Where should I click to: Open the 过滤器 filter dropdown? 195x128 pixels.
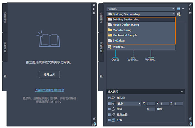pos(141,9)
